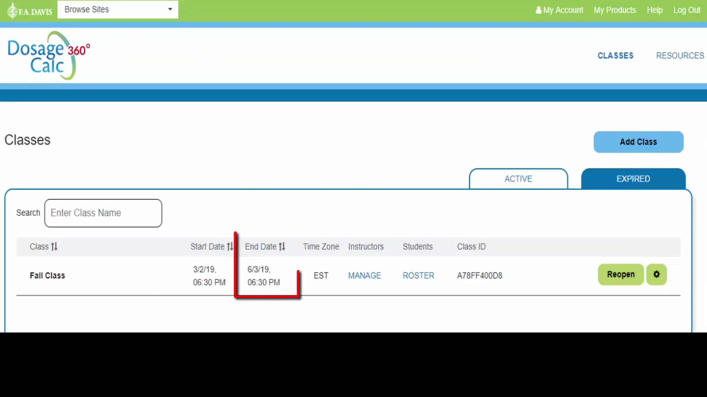This screenshot has width=707, height=397.
Task: Select the Active tab
Action: (518, 179)
